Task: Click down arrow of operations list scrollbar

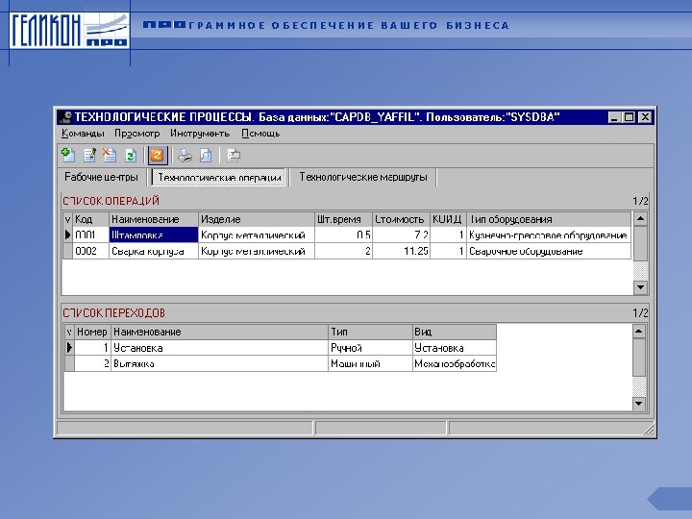Action: click(x=640, y=287)
